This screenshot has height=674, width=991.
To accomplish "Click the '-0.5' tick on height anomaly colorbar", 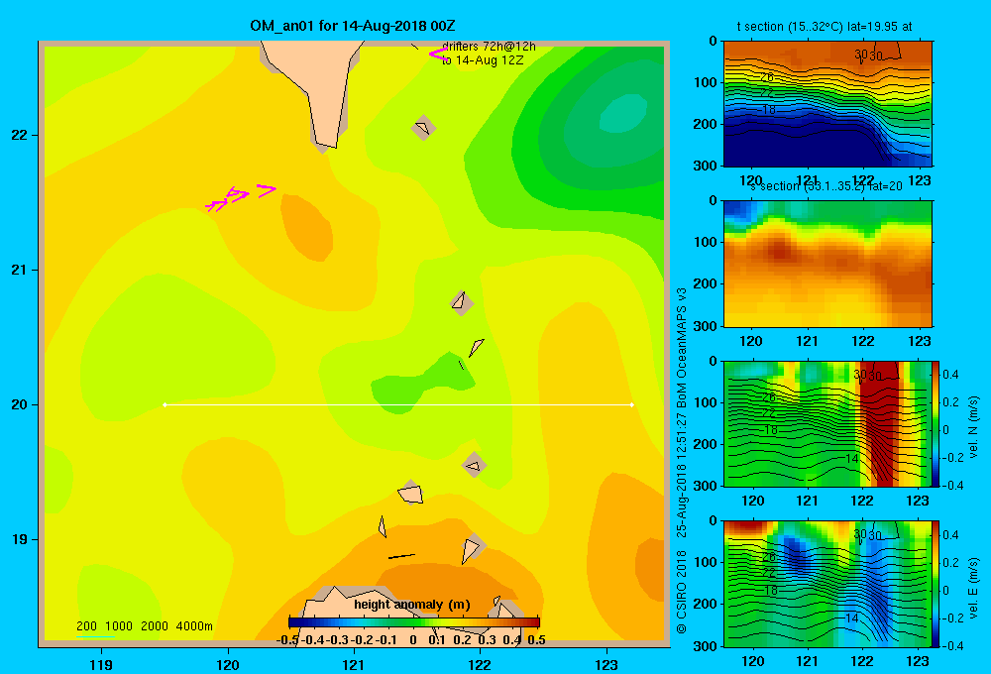I will click(287, 640).
